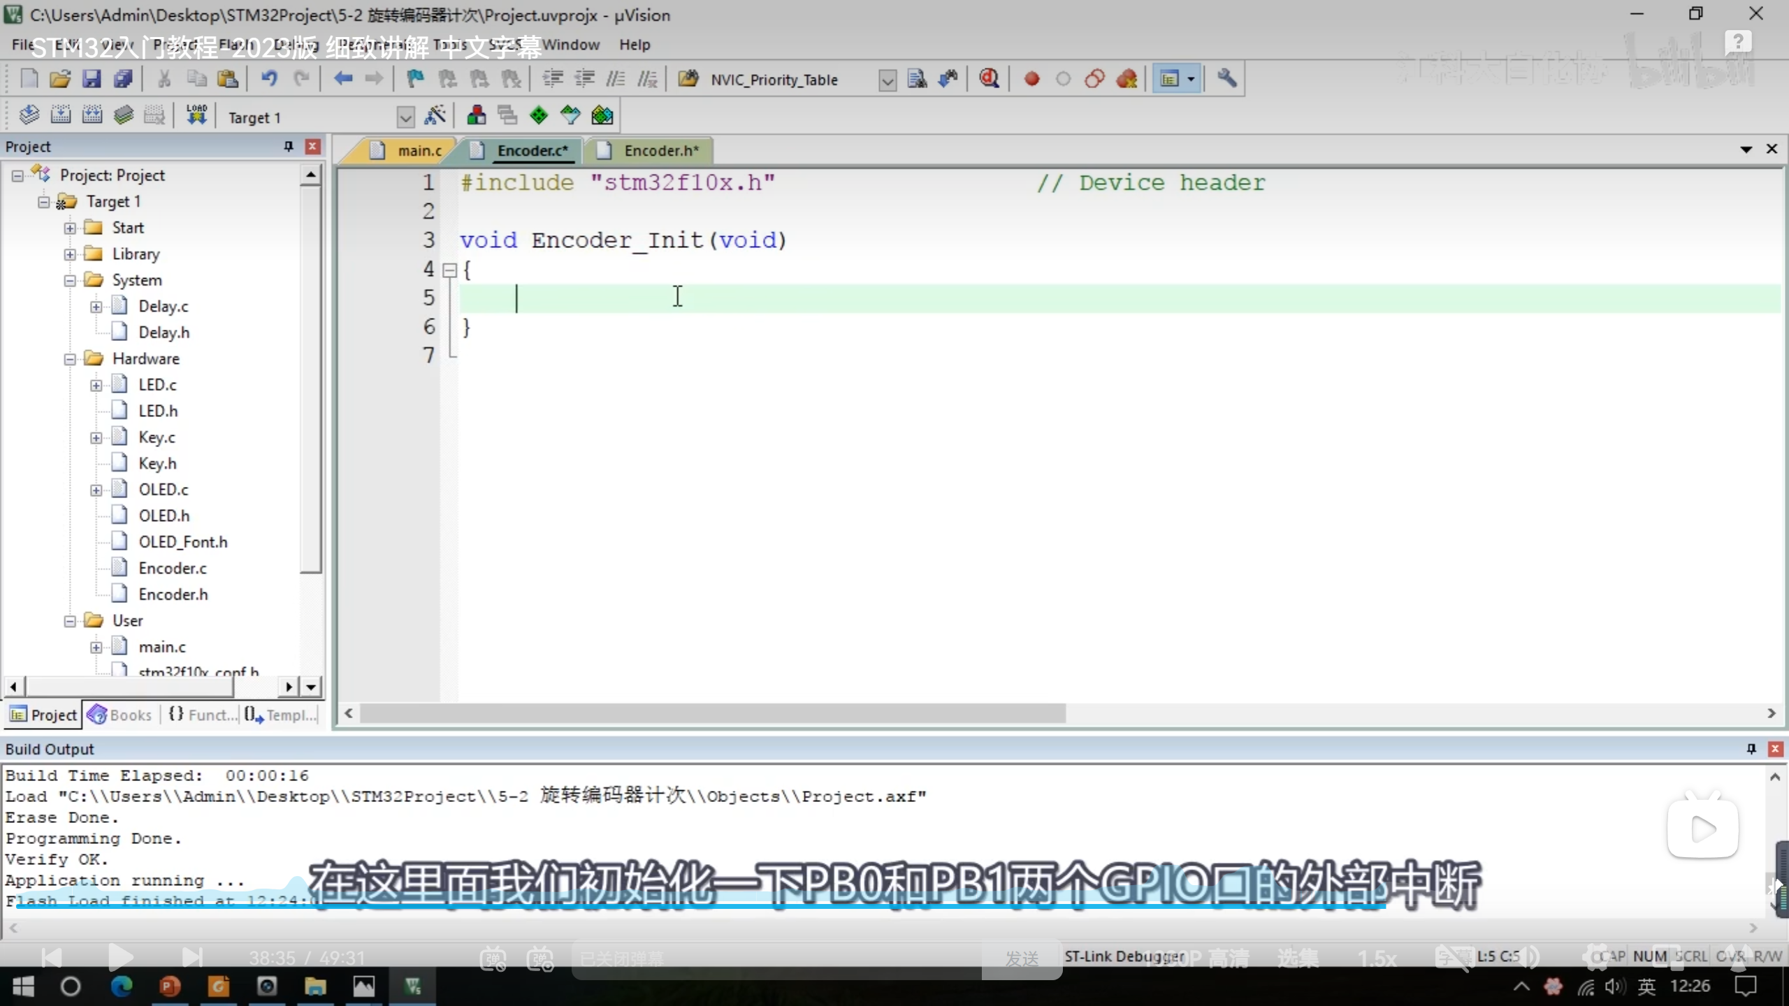Start the debug session icon
This screenshot has width=1789, height=1006.
click(x=989, y=79)
